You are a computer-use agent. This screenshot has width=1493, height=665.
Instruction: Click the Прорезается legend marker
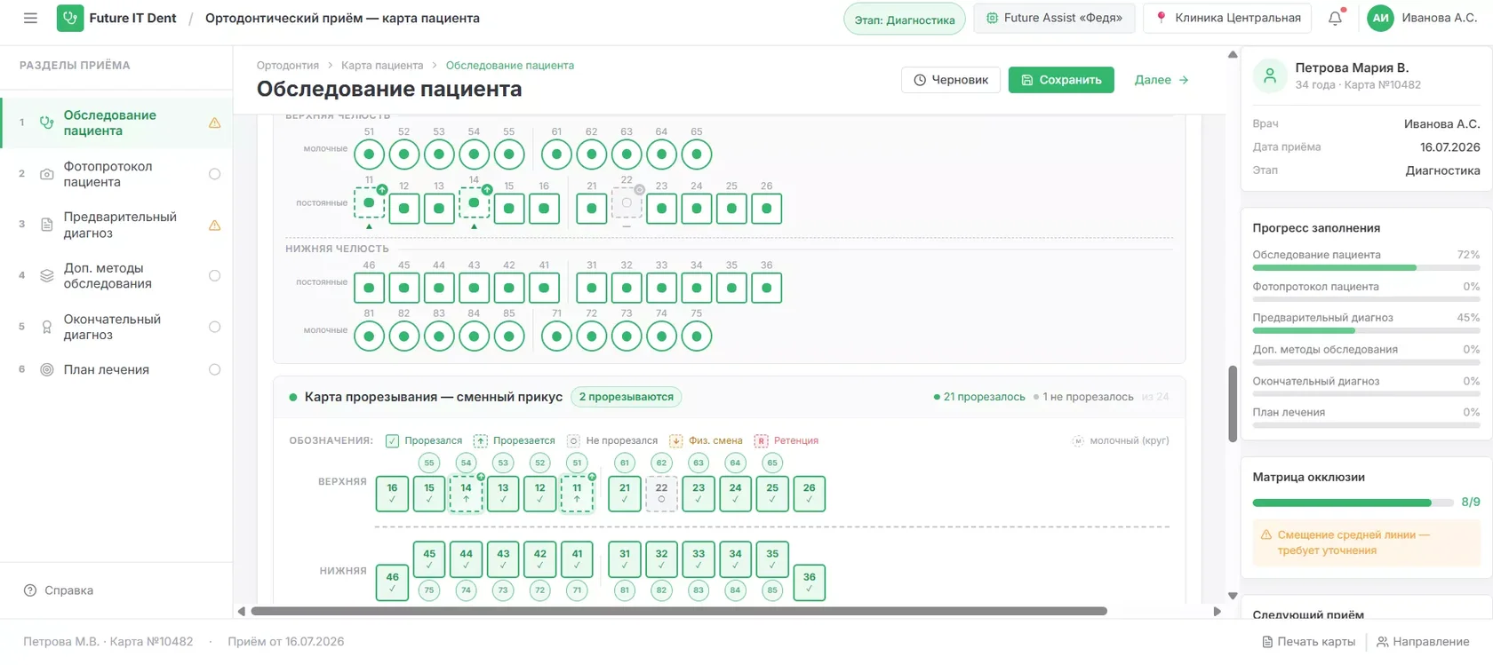tap(480, 440)
